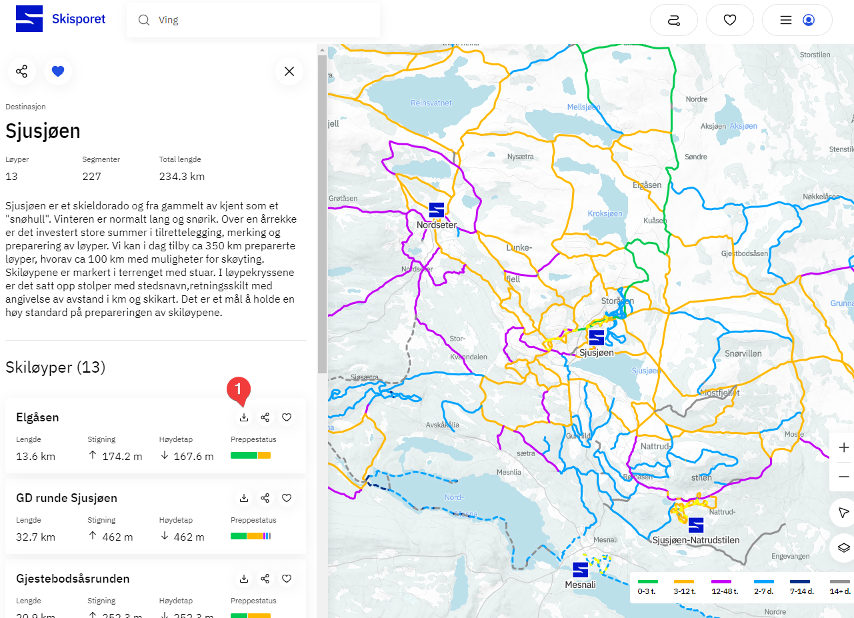Click the Skiløyper (13) heading

point(55,367)
